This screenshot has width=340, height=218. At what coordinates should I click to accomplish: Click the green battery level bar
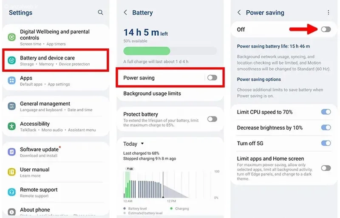pyautogui.click(x=147, y=51)
